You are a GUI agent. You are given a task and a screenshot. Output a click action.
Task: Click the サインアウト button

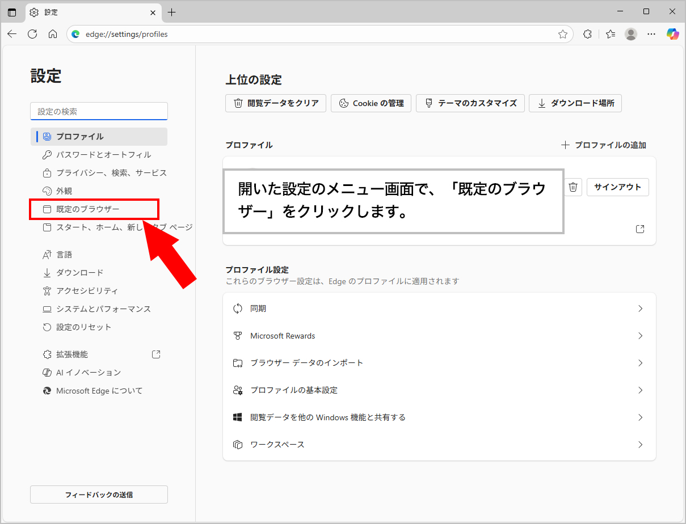click(x=617, y=187)
